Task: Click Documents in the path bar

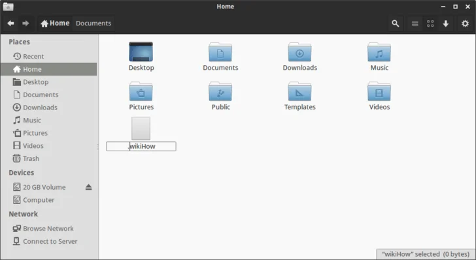Action: tap(93, 23)
